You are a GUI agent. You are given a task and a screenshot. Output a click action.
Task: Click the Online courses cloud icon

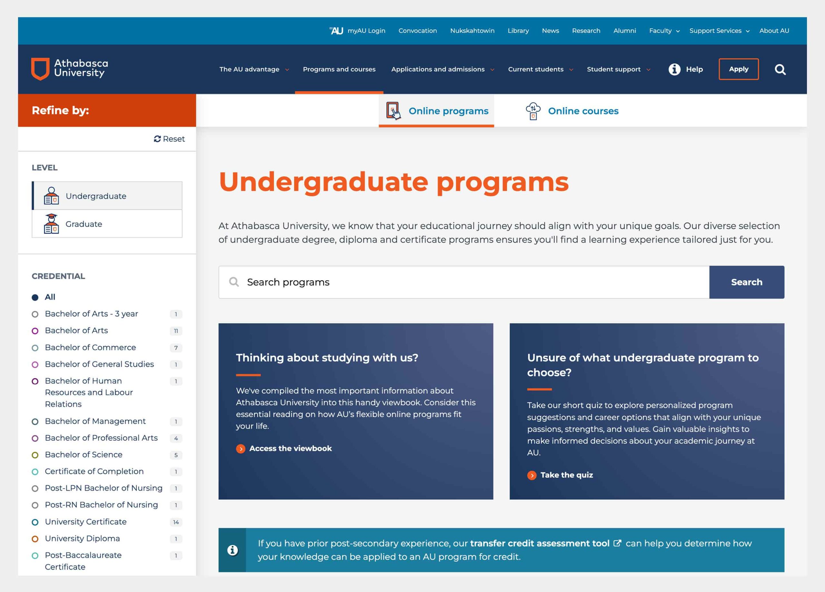tap(533, 111)
